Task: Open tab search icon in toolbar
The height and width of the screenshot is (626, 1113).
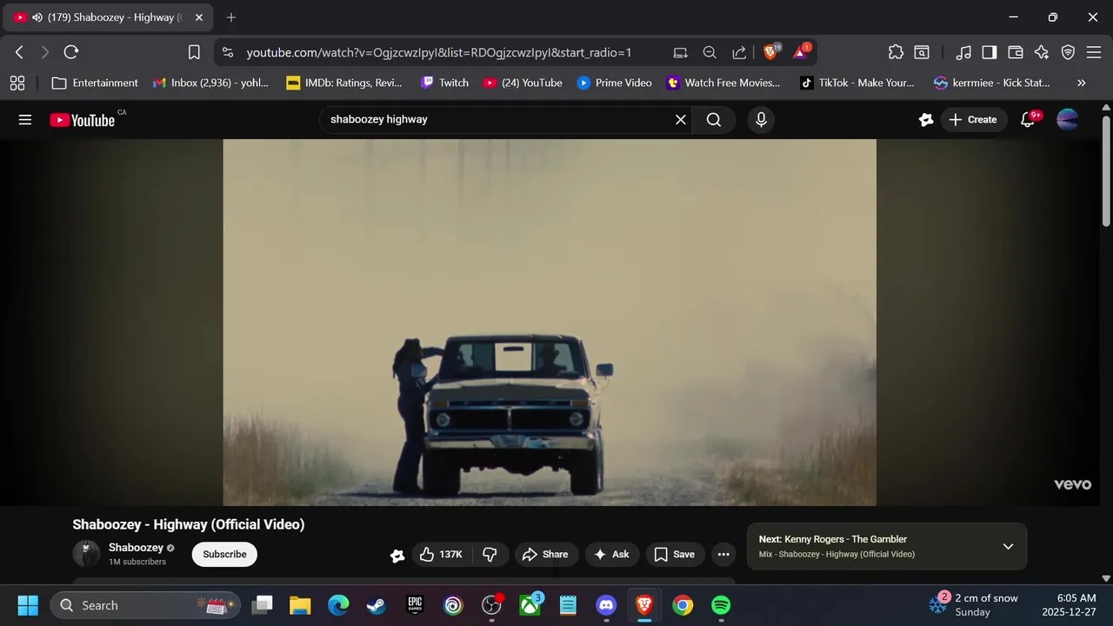Action: click(x=922, y=52)
